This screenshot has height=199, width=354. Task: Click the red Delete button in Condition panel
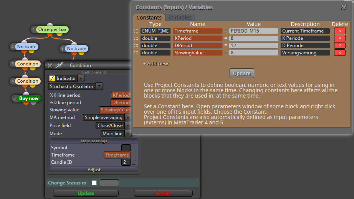164,193
